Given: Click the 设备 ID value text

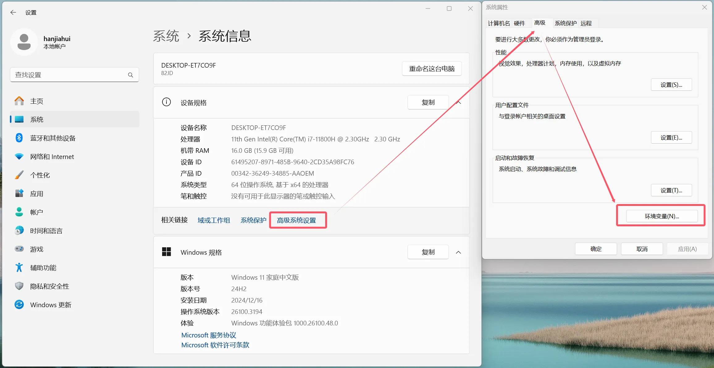Looking at the screenshot, I should [293, 162].
